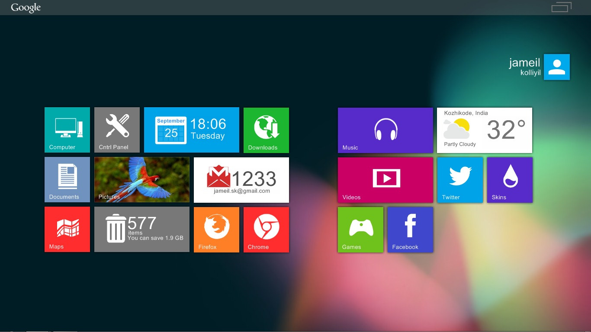Click the Kozhikode, India location text
This screenshot has width=591, height=332.
click(466, 113)
